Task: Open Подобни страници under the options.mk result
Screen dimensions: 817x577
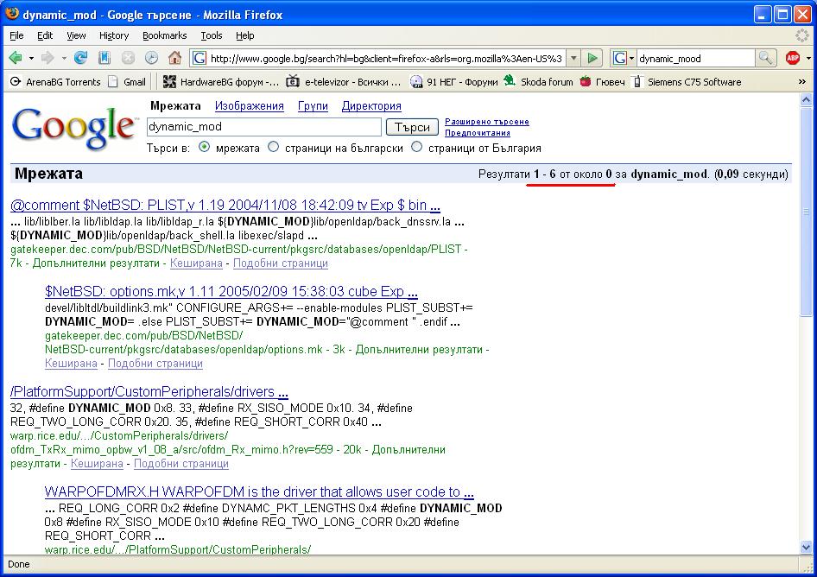Action: tap(155, 364)
